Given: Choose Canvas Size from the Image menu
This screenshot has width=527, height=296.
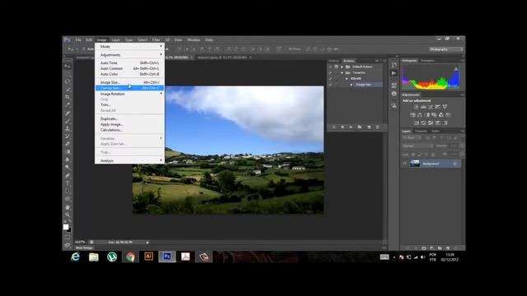Looking at the screenshot, I should coord(130,88).
